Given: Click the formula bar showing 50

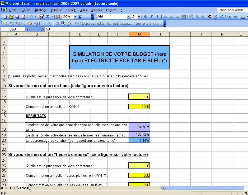Looking at the screenshot, I should [146, 29].
